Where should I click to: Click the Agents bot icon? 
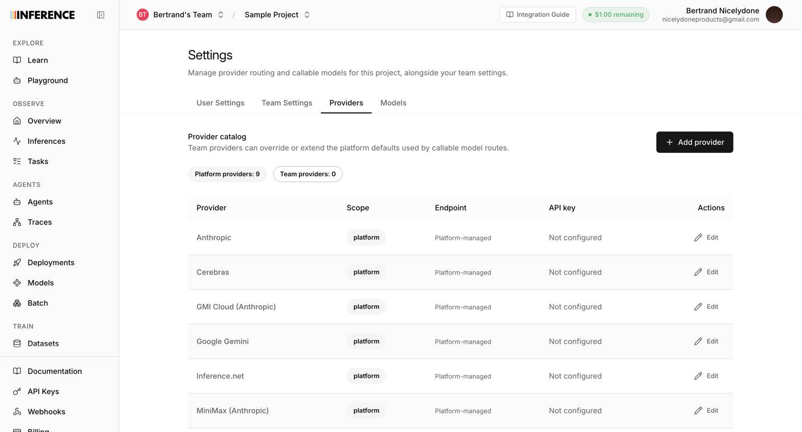[17, 202]
